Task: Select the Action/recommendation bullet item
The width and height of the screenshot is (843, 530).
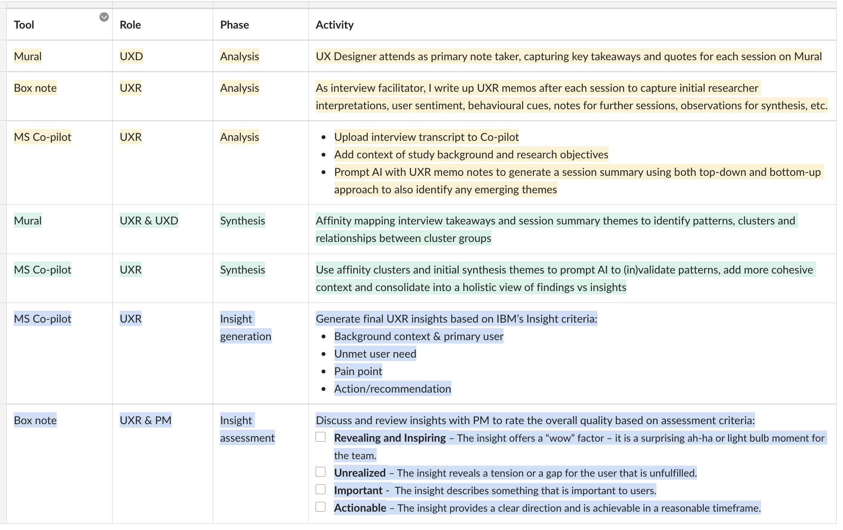Action: (x=392, y=389)
